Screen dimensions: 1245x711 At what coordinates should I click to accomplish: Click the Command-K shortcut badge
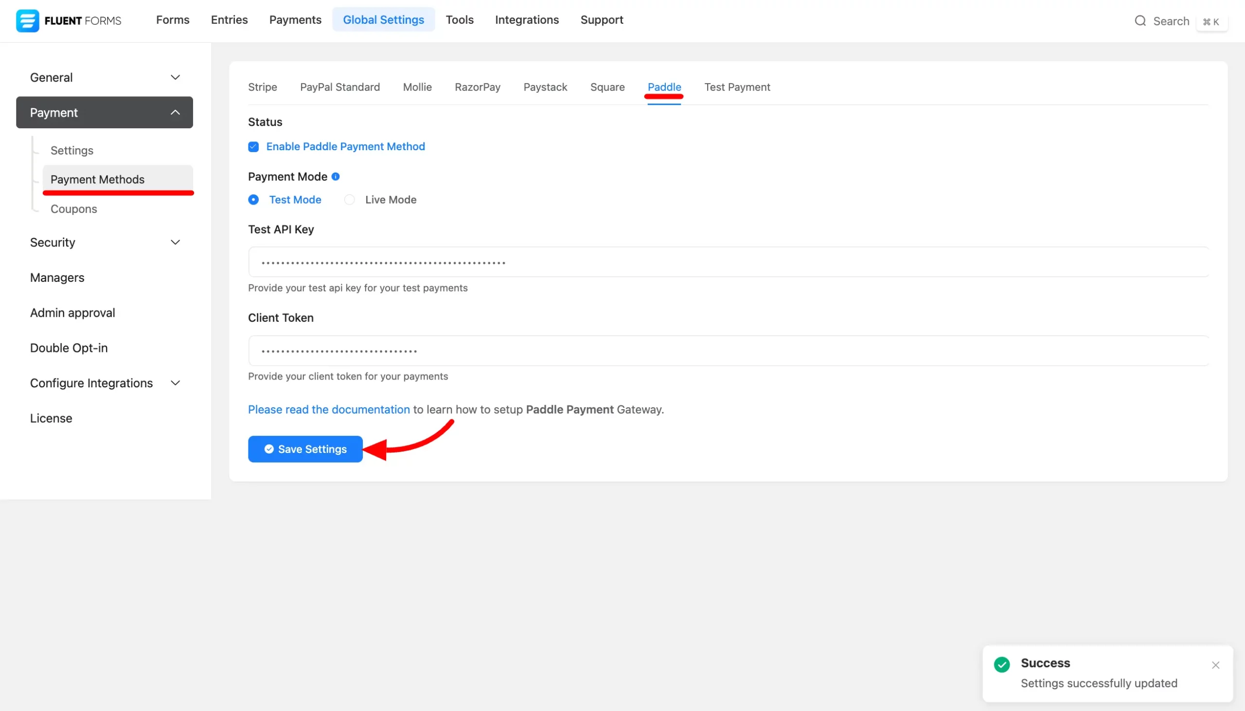click(1211, 22)
